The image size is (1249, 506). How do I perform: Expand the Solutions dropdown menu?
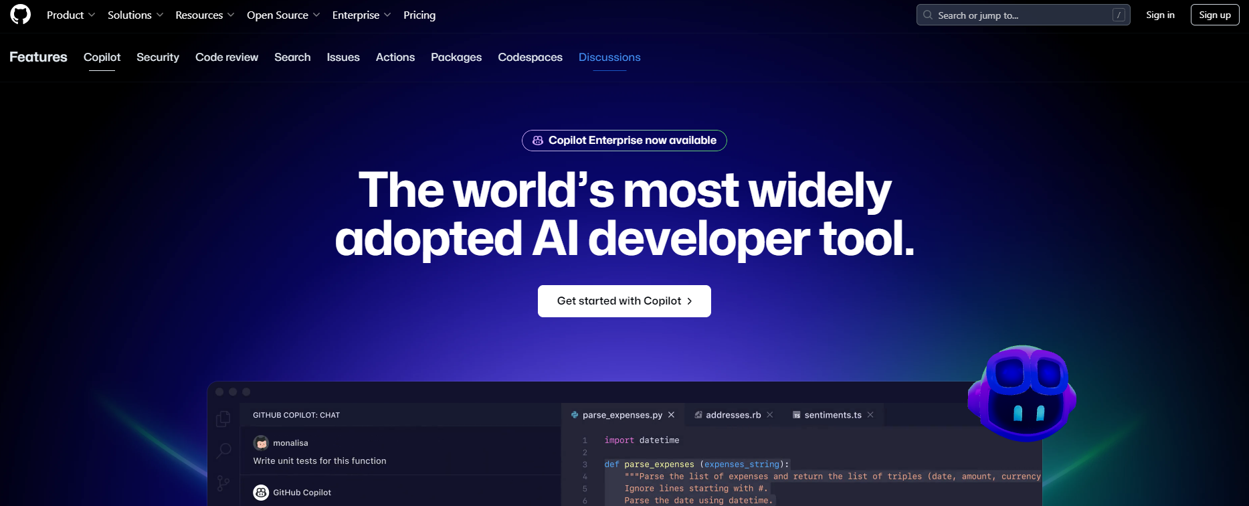point(135,15)
